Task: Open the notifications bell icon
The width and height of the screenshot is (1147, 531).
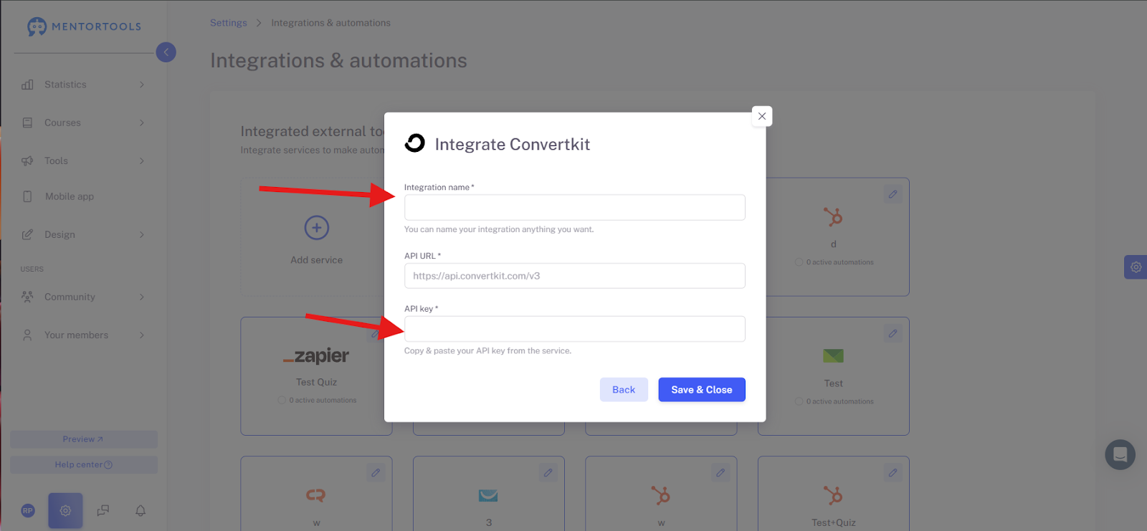Action: click(141, 510)
